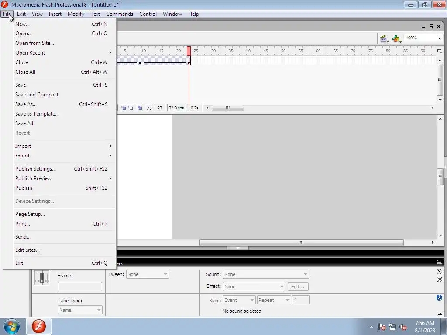Click the Action Center flag tray icon
The height and width of the screenshot is (335, 447).
(x=382, y=327)
